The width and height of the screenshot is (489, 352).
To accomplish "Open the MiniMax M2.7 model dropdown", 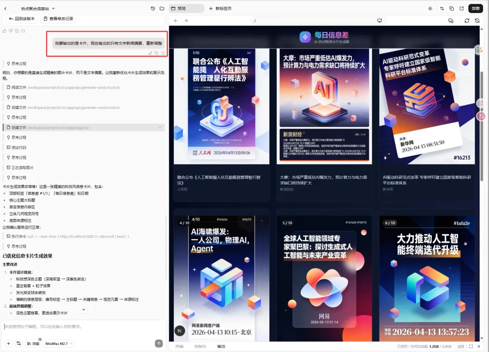I will 59,343.
